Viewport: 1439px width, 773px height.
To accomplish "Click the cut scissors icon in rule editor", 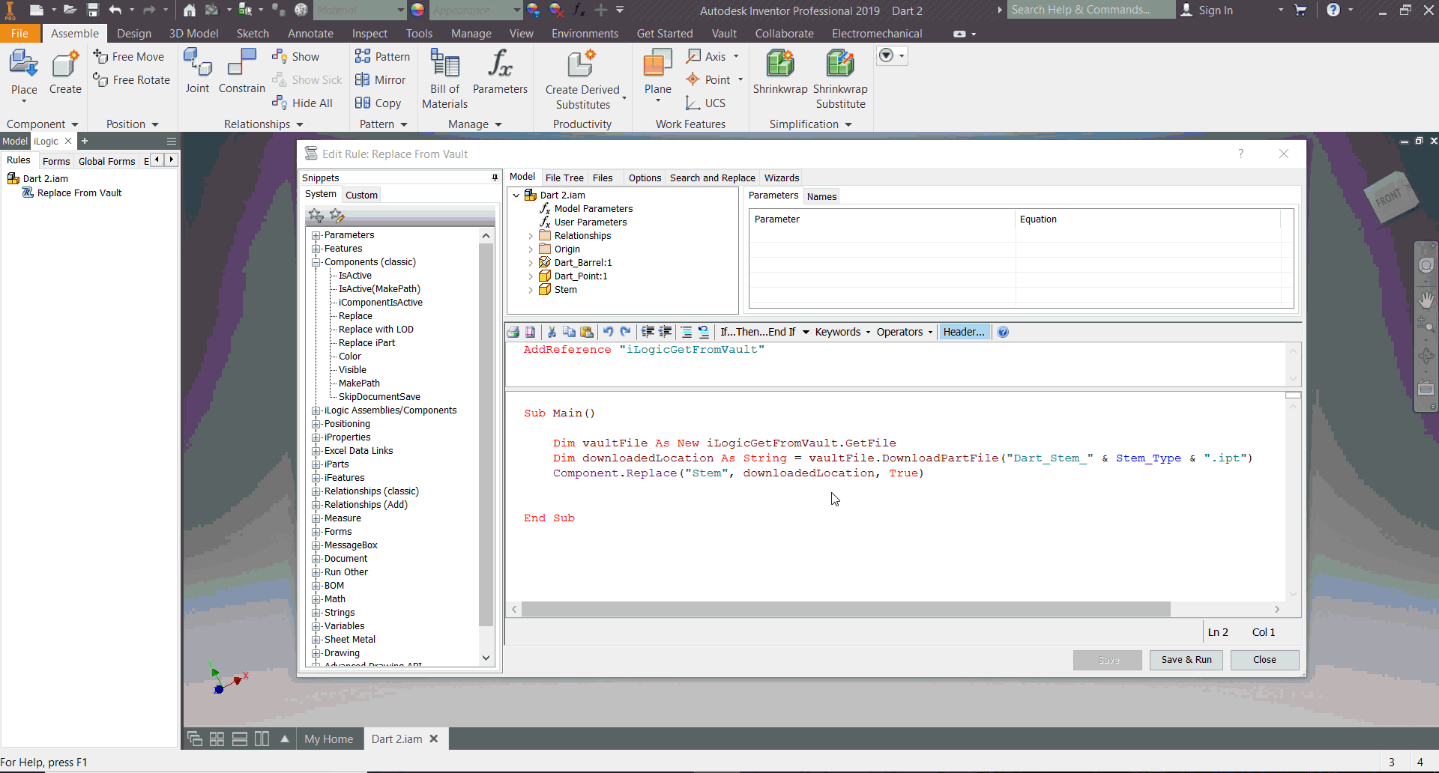I will (x=552, y=332).
